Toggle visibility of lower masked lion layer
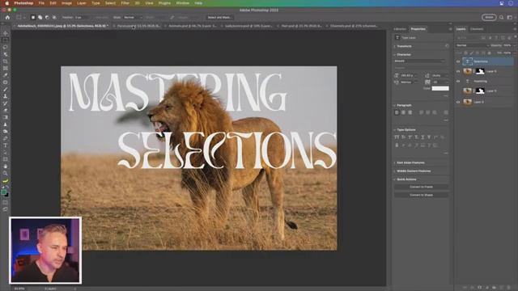The image size is (518, 291). 458,91
